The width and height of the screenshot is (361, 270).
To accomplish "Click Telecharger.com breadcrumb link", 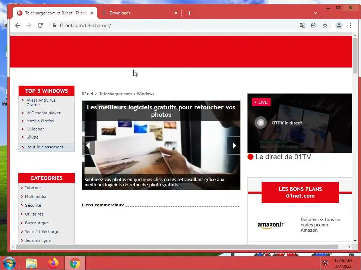I will pos(115,94).
